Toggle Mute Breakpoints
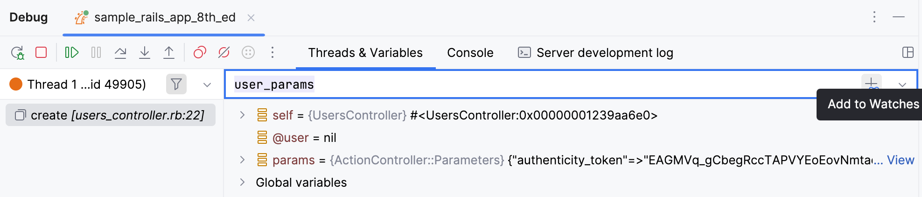 point(224,52)
